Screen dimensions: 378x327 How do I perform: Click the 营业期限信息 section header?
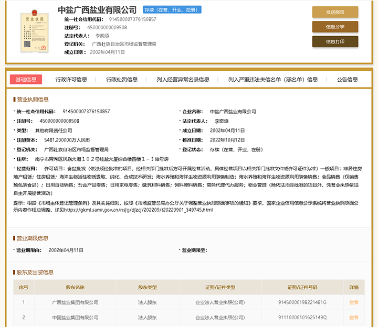click(x=33, y=238)
